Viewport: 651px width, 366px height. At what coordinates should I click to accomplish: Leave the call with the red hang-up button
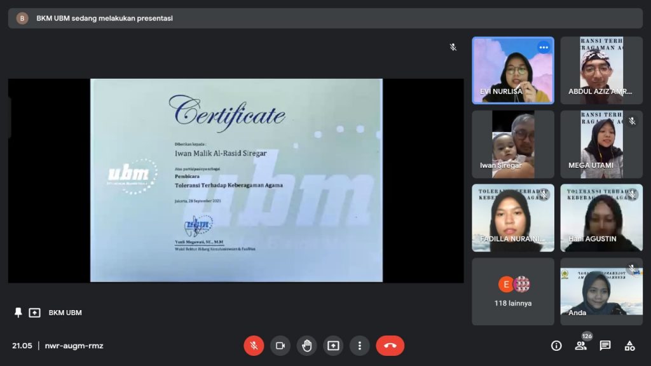click(390, 346)
